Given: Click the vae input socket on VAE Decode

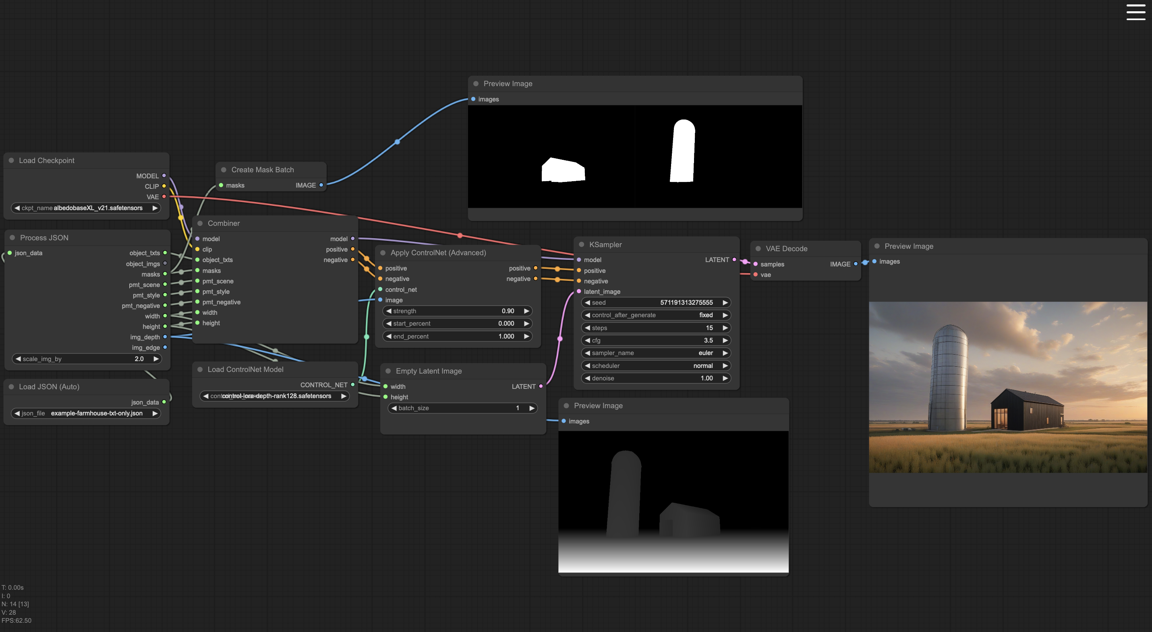Looking at the screenshot, I should pyautogui.click(x=756, y=275).
